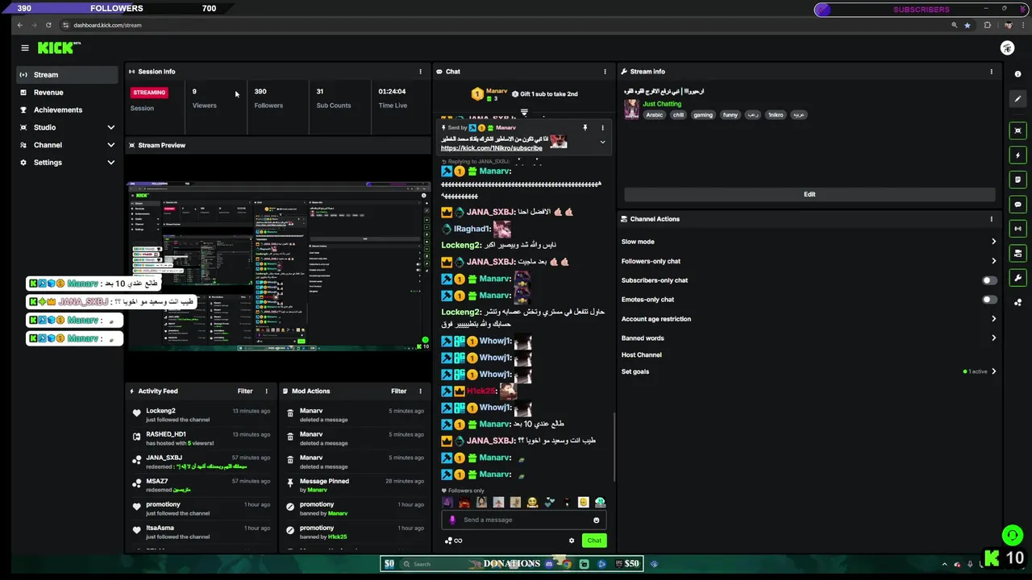
Task: Click the Arabic tag
Action: [655, 115]
